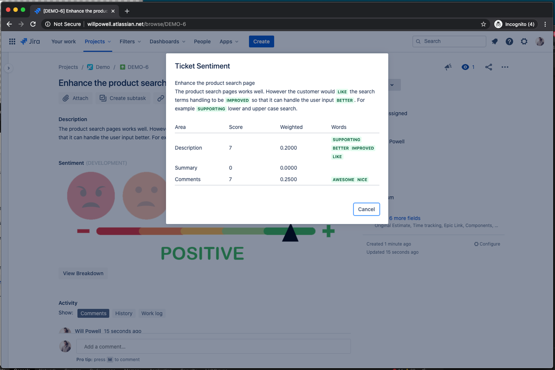
Task: Click the Configure link
Action: pos(487,244)
